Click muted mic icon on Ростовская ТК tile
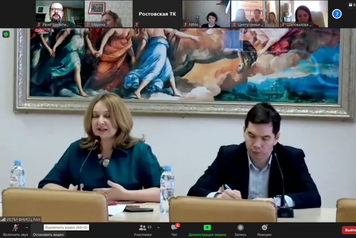Screen dimensions: 356x238 pyautogui.click(x=136, y=25)
